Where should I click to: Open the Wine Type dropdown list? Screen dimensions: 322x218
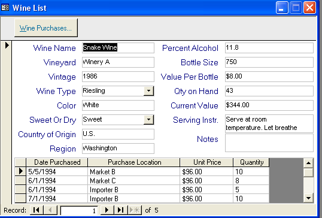[148, 91]
